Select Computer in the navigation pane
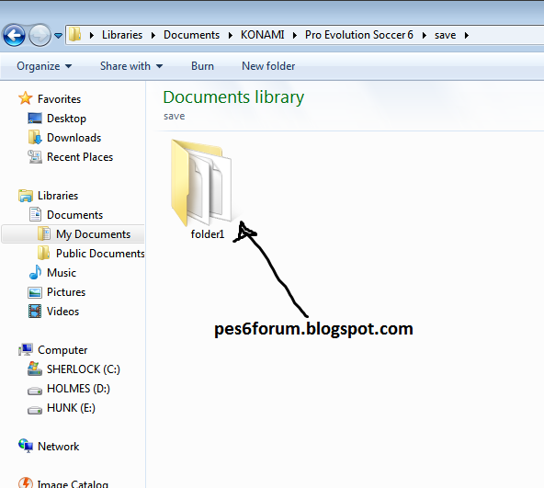The height and width of the screenshot is (488, 544). click(x=62, y=350)
